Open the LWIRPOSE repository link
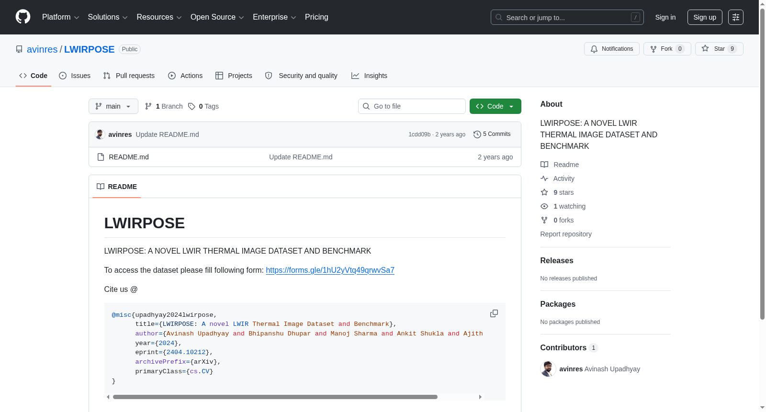The width and height of the screenshot is (766, 412). (90, 49)
